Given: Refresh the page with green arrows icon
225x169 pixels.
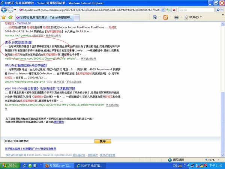Looking at the screenshot, I should click(x=168, y=10).
